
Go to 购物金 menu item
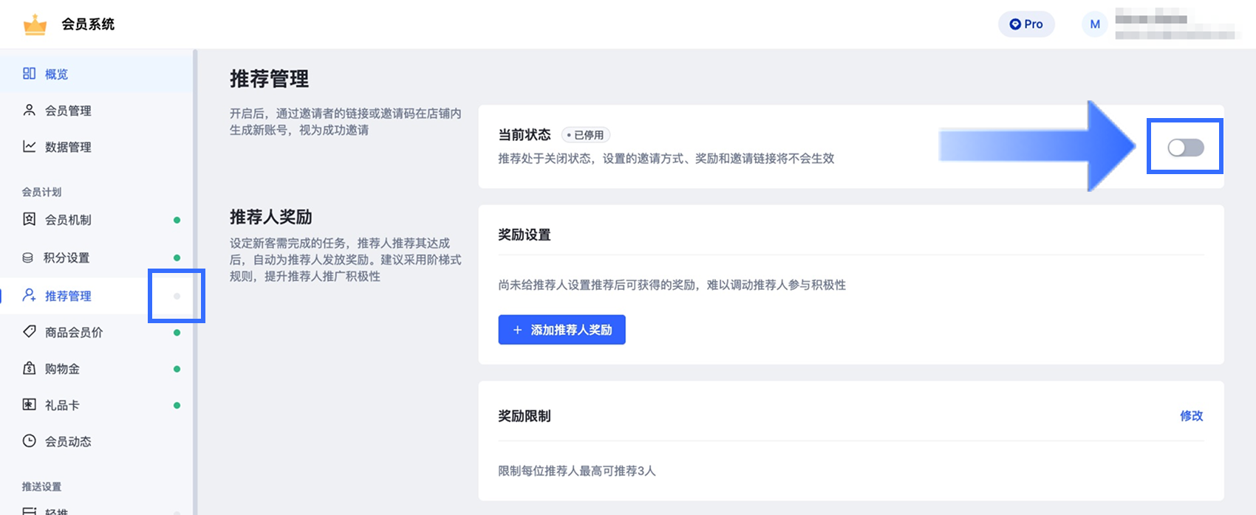[96, 369]
